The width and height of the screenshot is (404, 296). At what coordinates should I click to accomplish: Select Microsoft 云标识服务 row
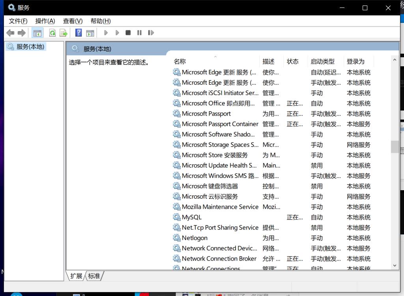click(272, 197)
